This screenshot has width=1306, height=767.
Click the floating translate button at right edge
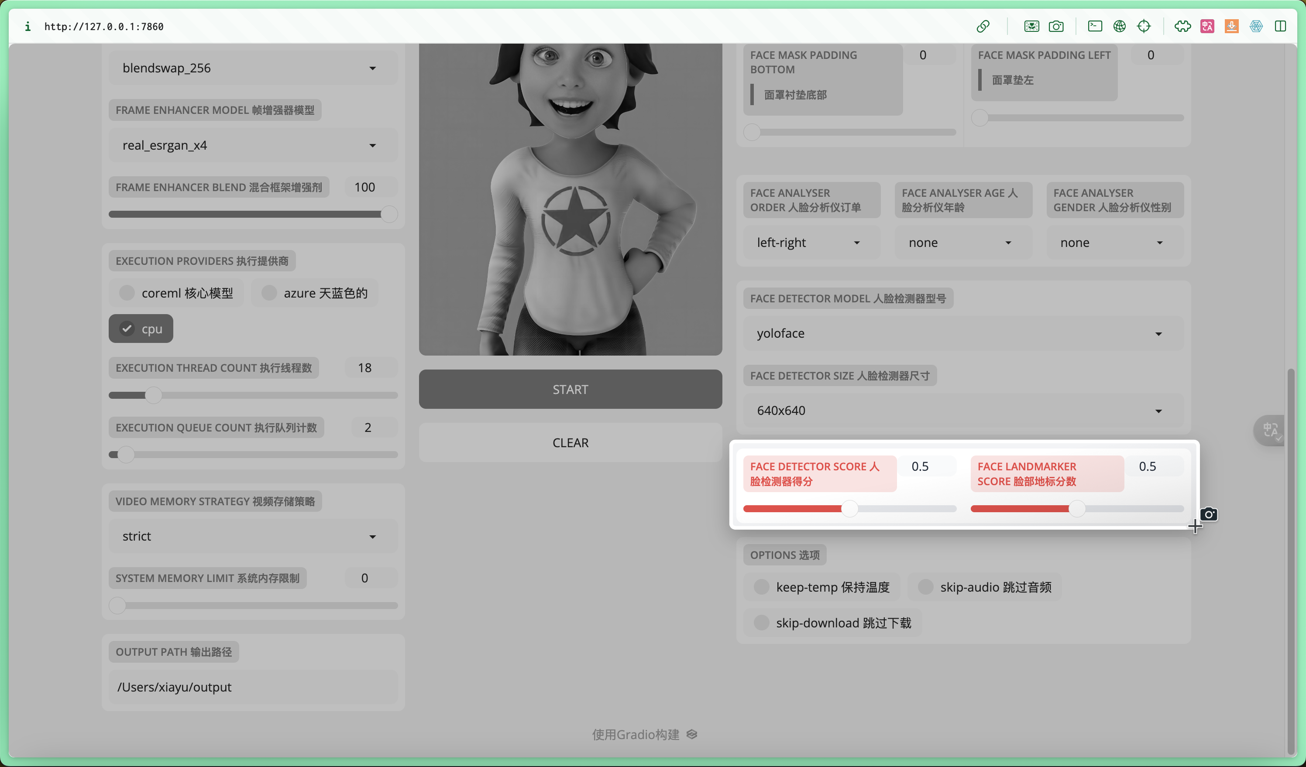click(1270, 430)
